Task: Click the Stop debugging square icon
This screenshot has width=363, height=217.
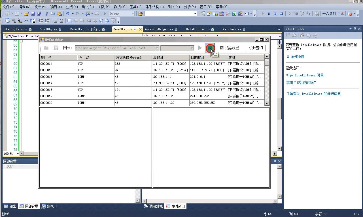Action: tap(275, 14)
